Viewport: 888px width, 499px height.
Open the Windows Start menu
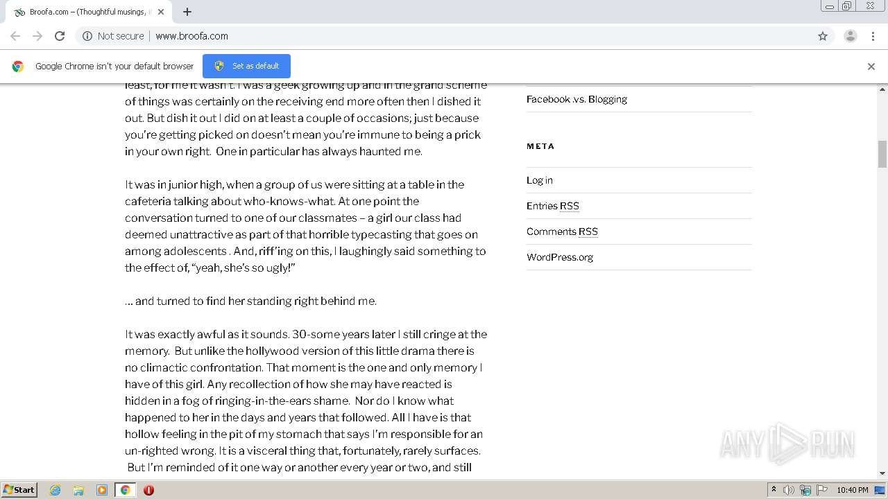click(19, 490)
